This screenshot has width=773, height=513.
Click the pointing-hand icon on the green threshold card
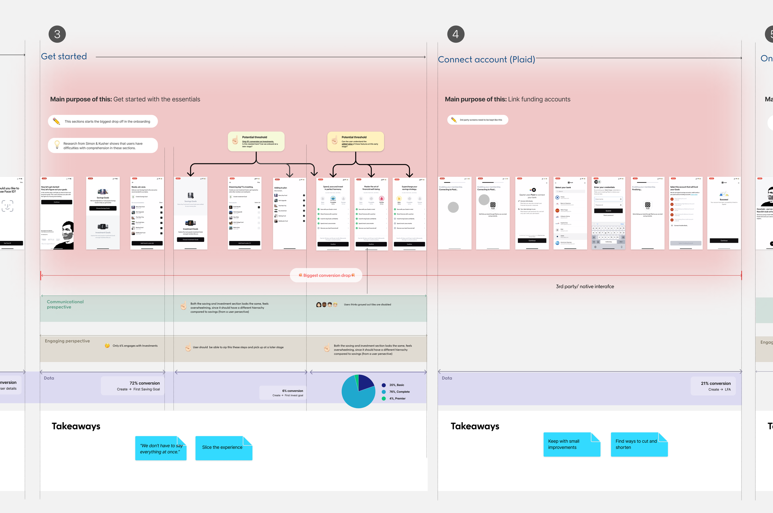(x=235, y=140)
